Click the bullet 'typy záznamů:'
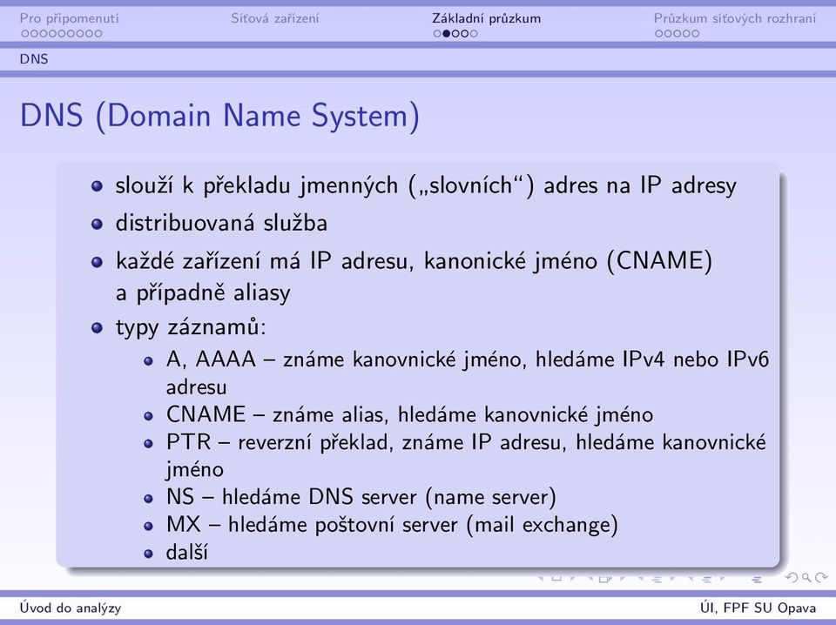The height and width of the screenshot is (625, 836). [191, 326]
